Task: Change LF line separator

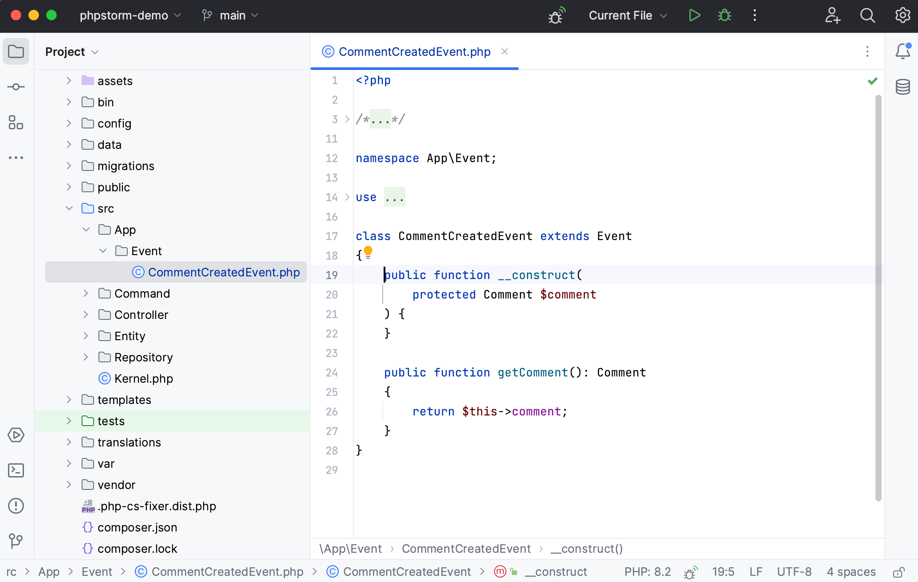Action: pyautogui.click(x=756, y=572)
